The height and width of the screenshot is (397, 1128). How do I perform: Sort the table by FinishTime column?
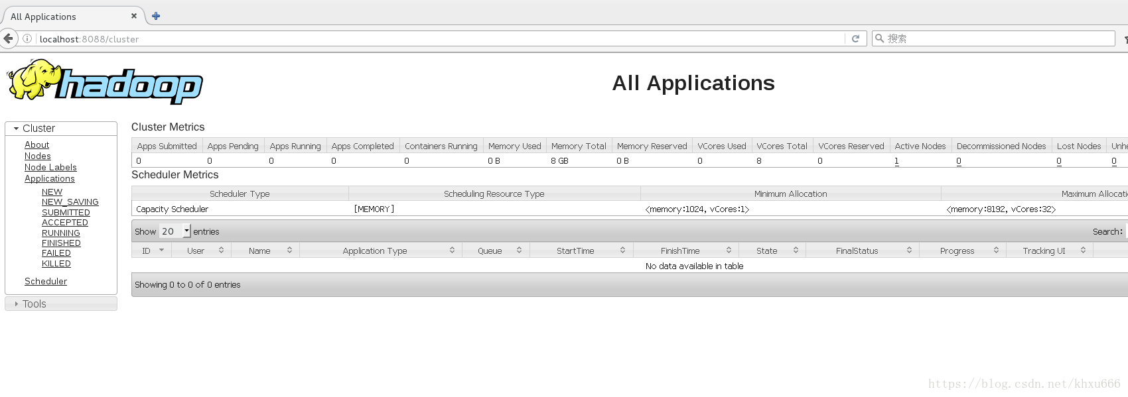tap(686, 251)
